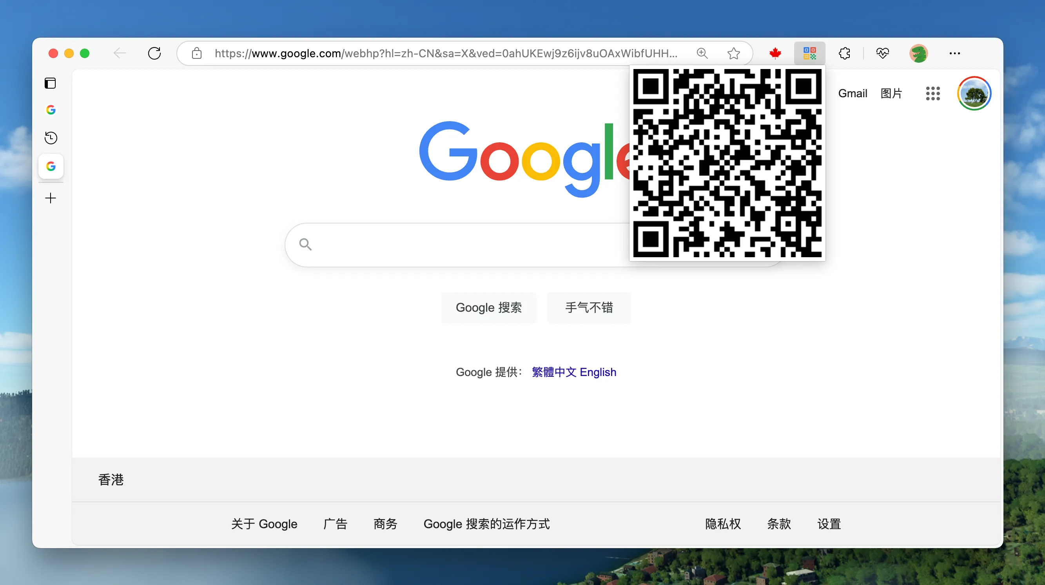Click the Google 搜索 button

(488, 307)
